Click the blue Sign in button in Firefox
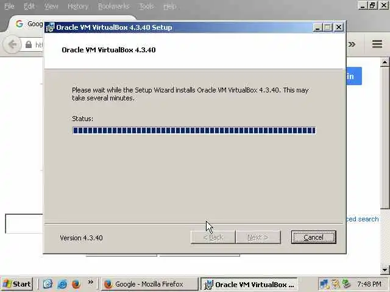The image size is (390, 292). coord(354,76)
